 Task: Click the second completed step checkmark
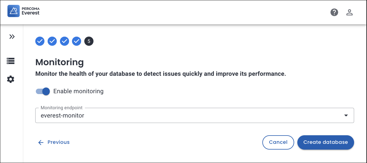[52, 41]
